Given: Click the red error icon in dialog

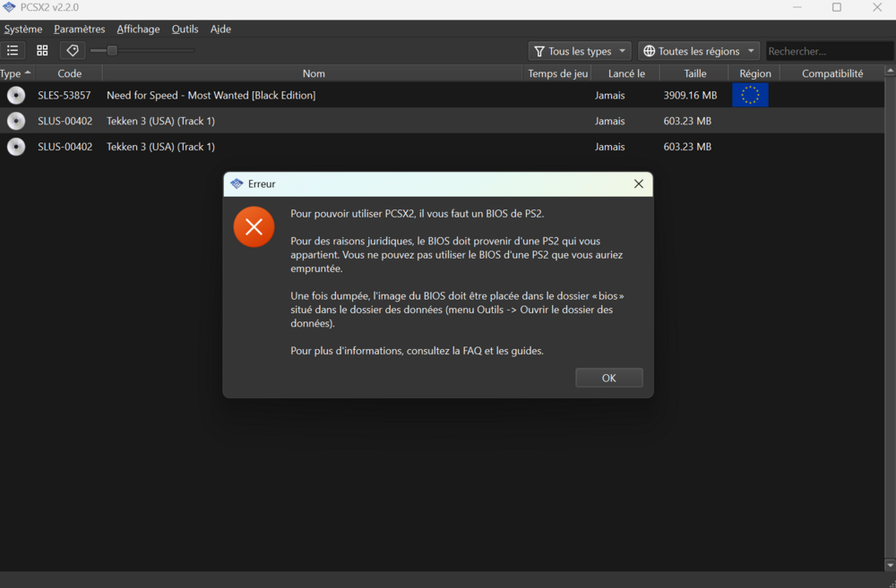Looking at the screenshot, I should click(254, 226).
